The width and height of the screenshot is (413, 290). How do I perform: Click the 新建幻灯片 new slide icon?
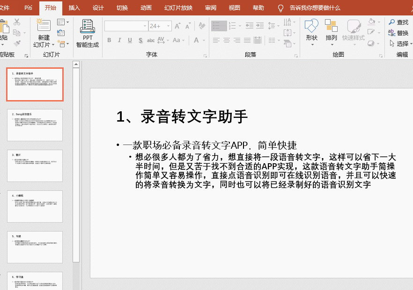[x=44, y=25]
